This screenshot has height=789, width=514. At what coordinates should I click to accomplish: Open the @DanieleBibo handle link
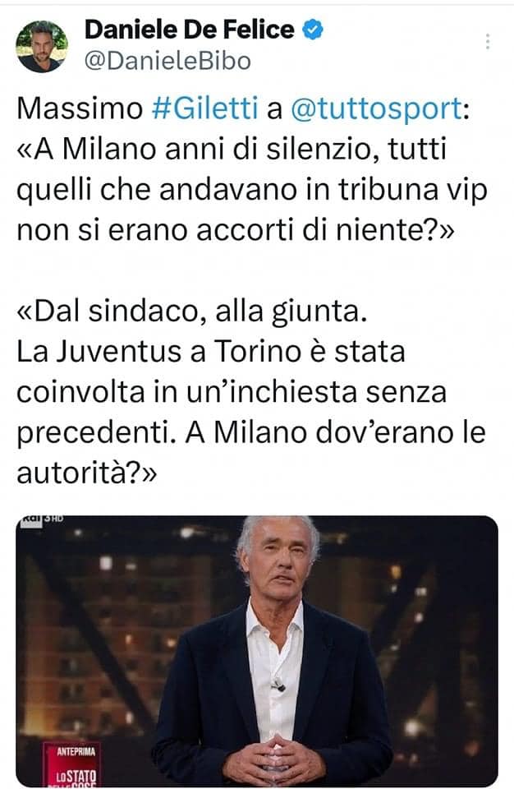[x=168, y=62]
